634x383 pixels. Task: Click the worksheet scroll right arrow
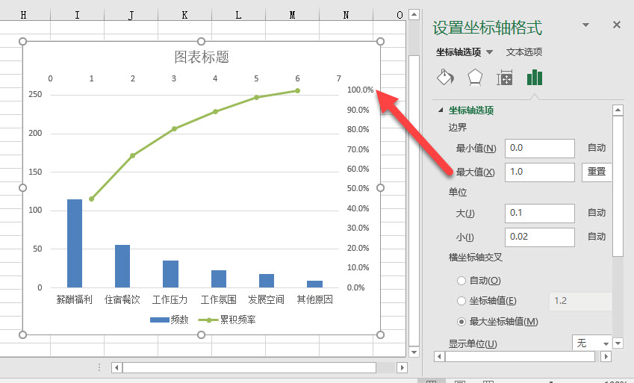point(402,367)
